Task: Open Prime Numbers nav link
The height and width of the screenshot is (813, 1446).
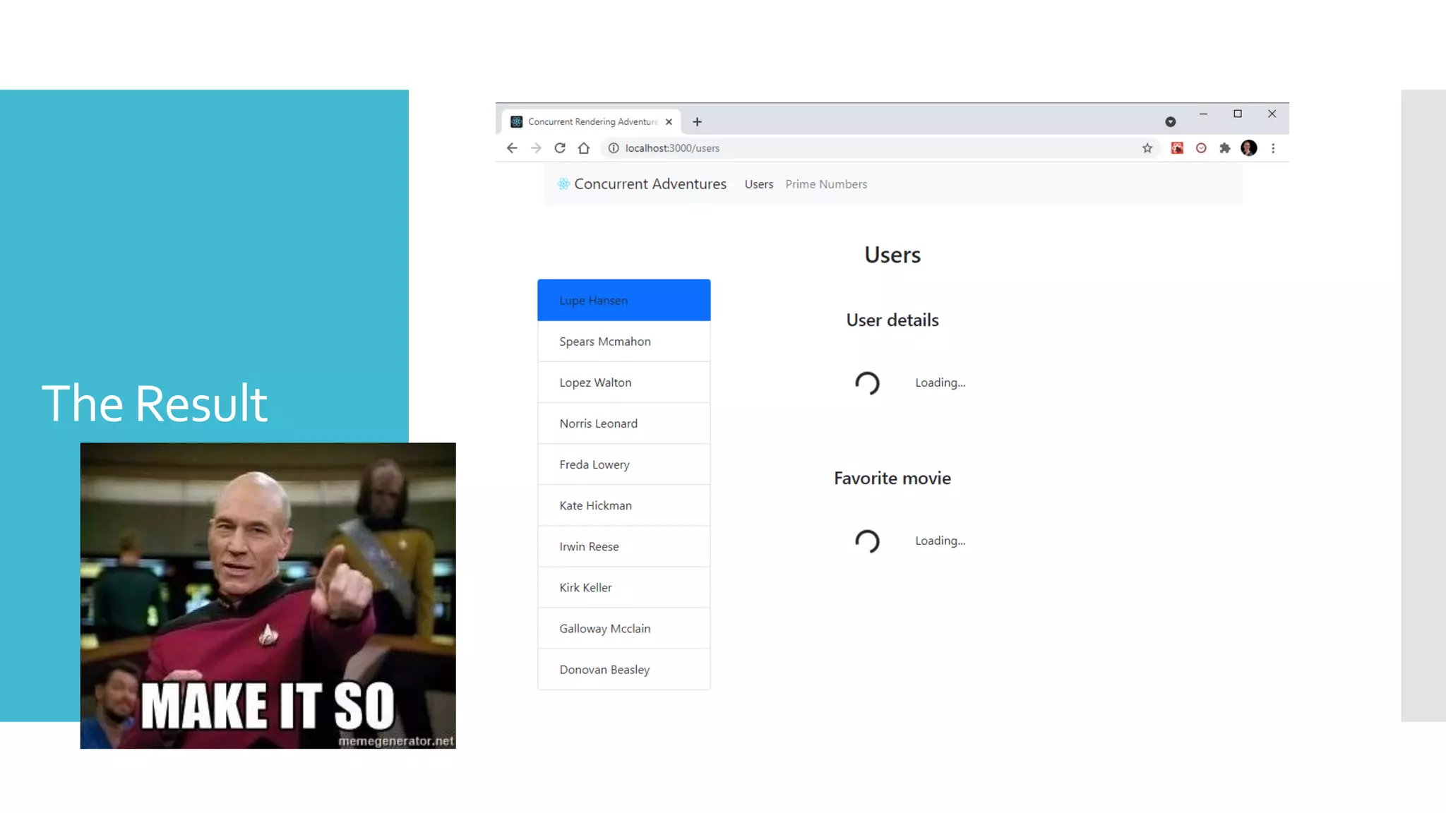Action: pos(826,184)
